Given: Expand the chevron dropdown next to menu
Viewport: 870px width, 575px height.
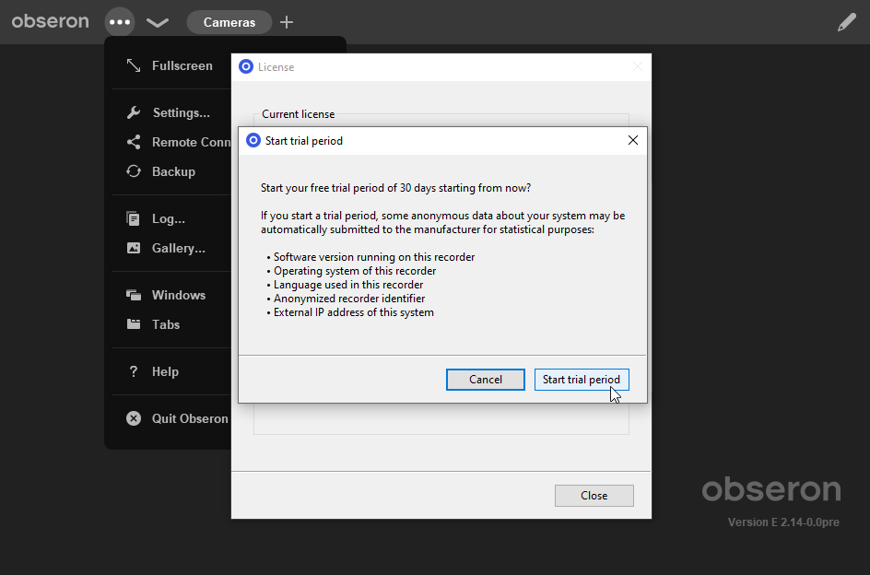Looking at the screenshot, I should tap(158, 22).
